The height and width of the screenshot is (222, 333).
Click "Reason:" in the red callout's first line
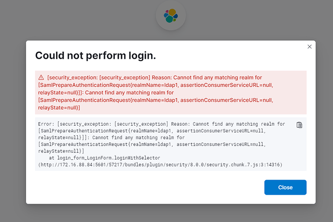[162, 78]
